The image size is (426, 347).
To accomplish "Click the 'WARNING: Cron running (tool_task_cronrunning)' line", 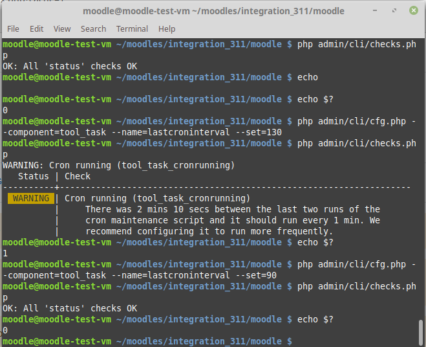I will (x=118, y=165).
